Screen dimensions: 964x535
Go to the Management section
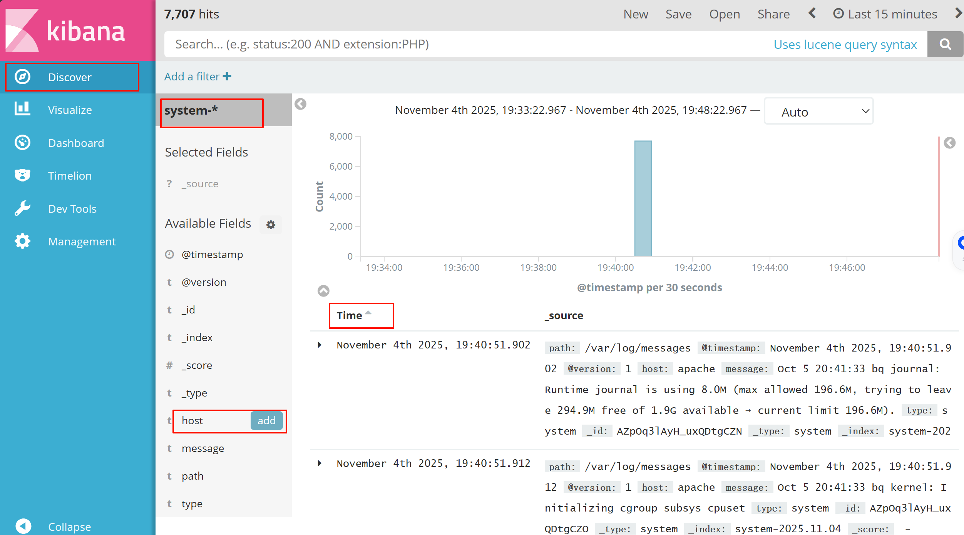point(78,241)
